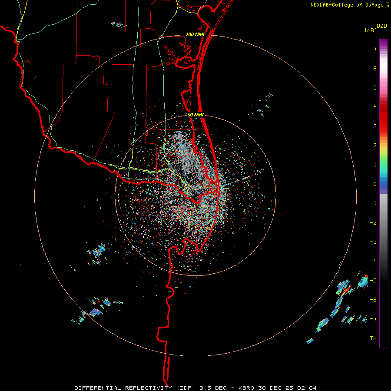Click the [dB] unit label
The image size is (391, 391).
tap(371, 30)
